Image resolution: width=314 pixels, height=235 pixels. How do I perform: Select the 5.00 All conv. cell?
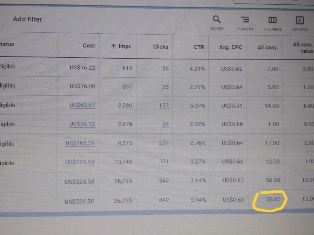(x=273, y=87)
